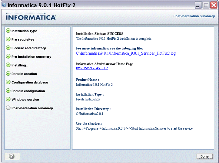The height and width of the screenshot is (163, 219).
Task: Open the http://host12345:6007 administrator link
Action: (92, 68)
